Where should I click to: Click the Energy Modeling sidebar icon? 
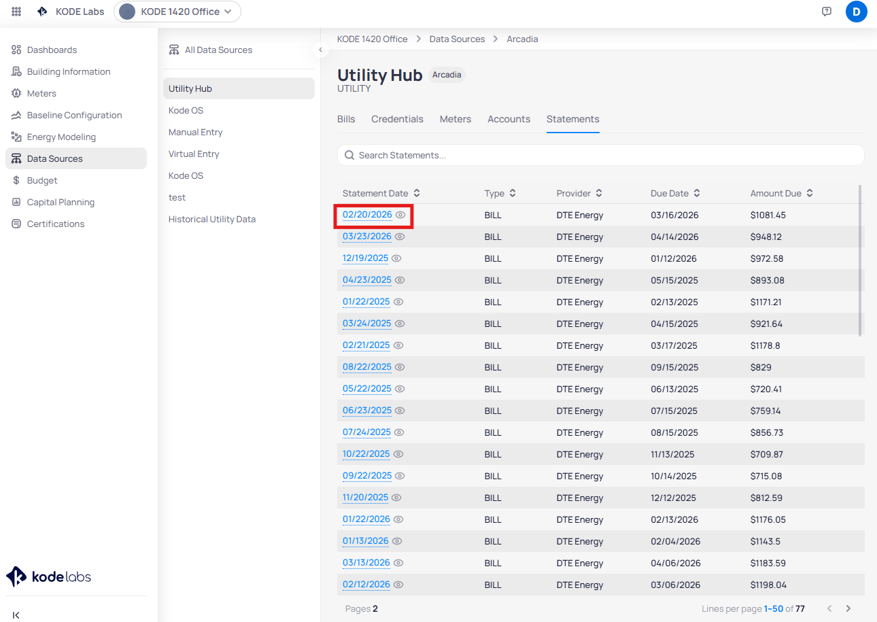point(16,137)
